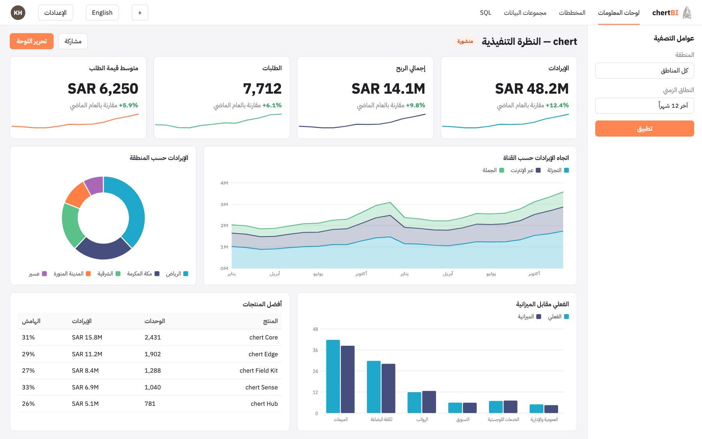Open the KH user avatar
The width and height of the screenshot is (702, 439).
18,13
